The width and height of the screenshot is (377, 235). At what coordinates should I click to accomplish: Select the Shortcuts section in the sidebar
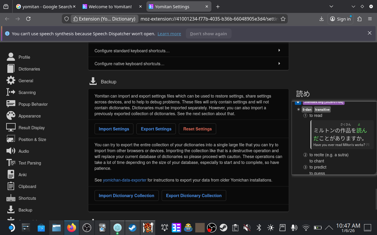pos(27,198)
